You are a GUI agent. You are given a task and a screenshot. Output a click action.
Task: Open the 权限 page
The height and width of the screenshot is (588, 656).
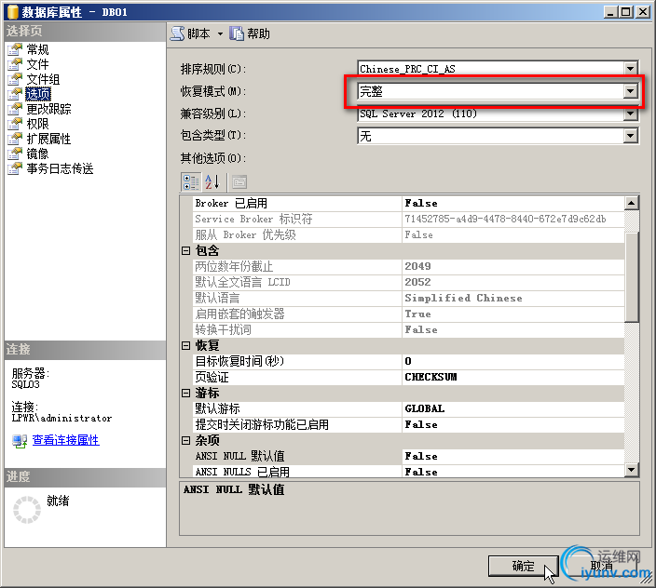click(37, 124)
